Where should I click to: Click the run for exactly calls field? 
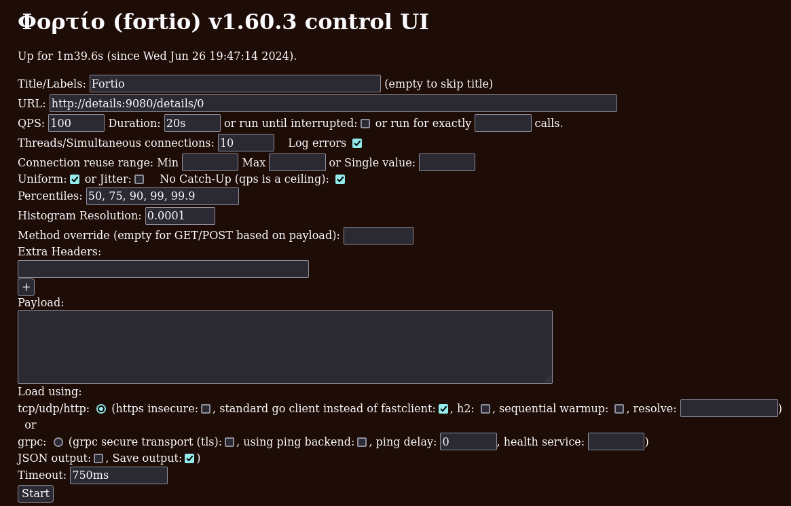coord(503,123)
